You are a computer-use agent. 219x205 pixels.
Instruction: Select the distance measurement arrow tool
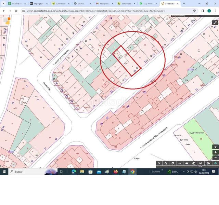pos(180,163)
